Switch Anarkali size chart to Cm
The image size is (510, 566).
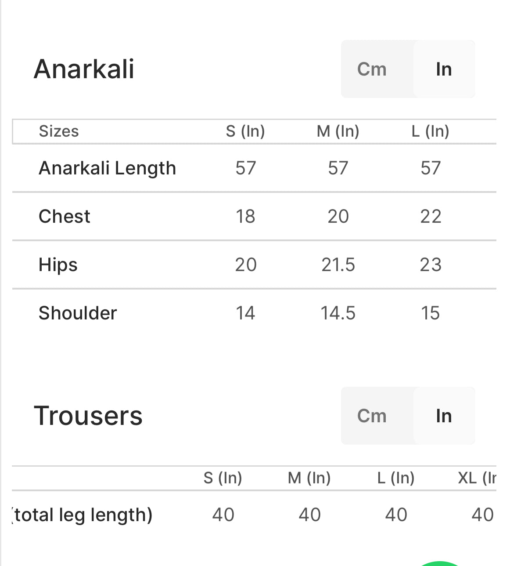[x=372, y=69]
